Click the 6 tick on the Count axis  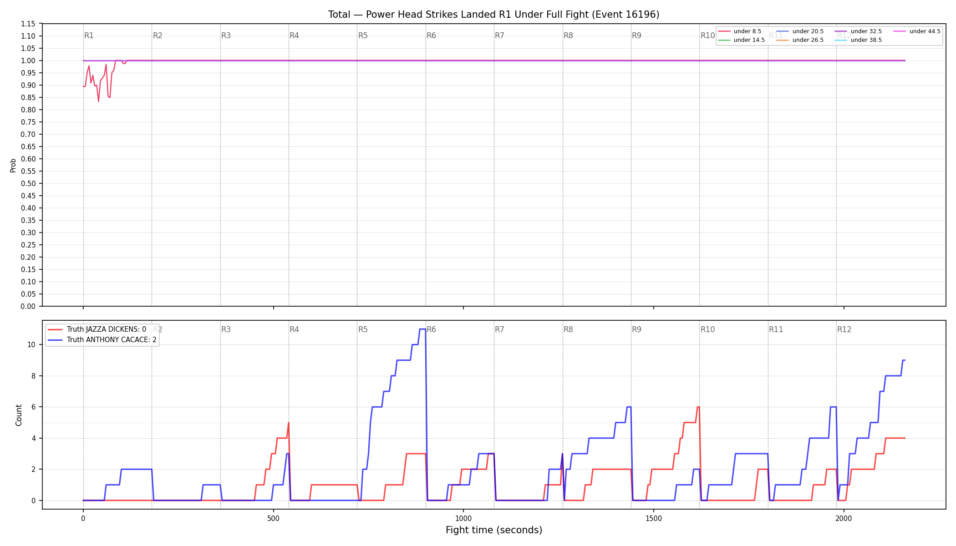point(33,407)
